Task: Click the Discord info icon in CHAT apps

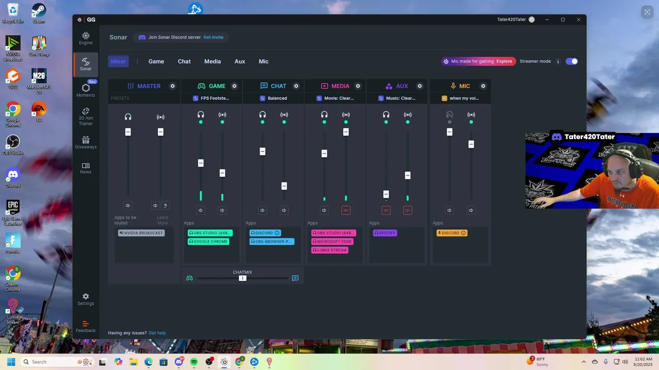Action: (x=277, y=233)
